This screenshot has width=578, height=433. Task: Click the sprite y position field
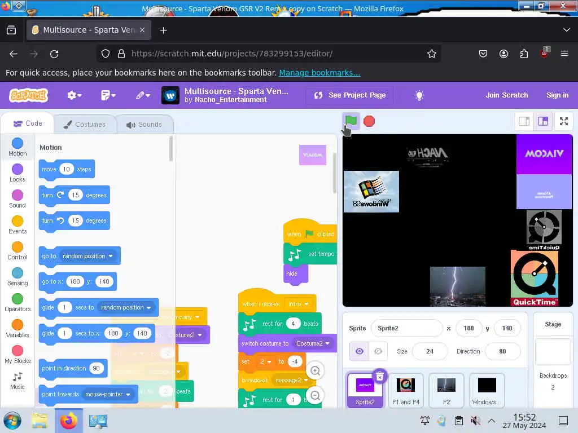click(x=507, y=328)
